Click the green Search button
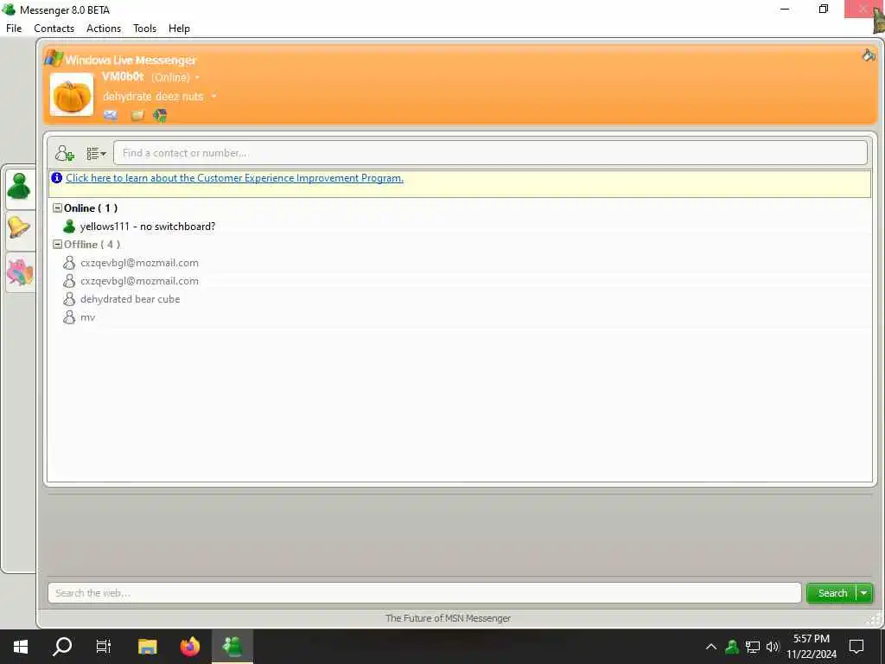The width and height of the screenshot is (885, 664). [832, 593]
